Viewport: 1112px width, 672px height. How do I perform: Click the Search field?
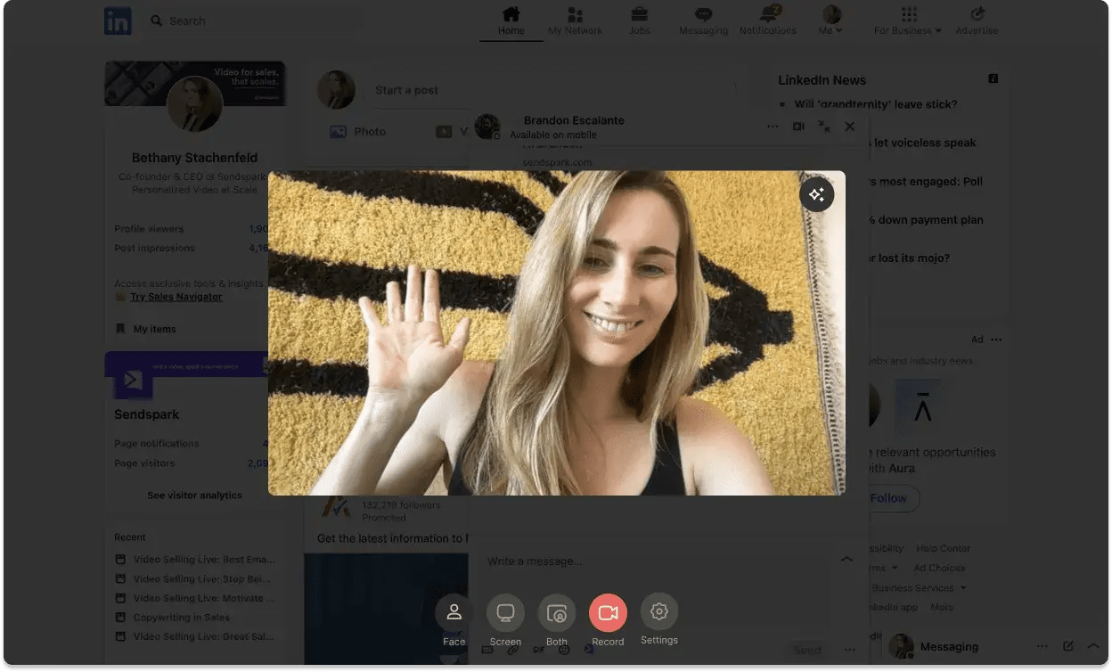[255, 20]
